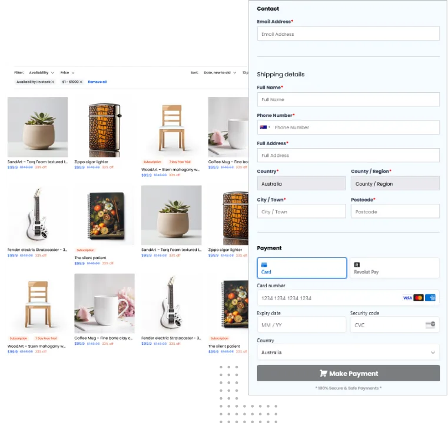Click Subscription badge on top-row WoodArt chair
The width and height of the screenshot is (448, 423).
(152, 162)
